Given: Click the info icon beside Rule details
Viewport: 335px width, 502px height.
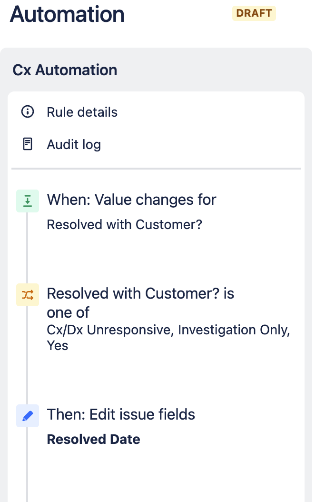Looking at the screenshot, I should tap(27, 112).
